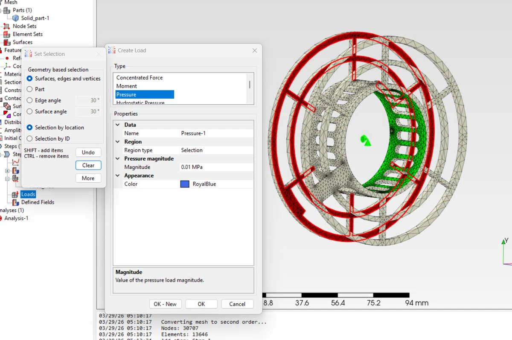
Task: Select Concentrated Force load type
Action: (x=140, y=78)
